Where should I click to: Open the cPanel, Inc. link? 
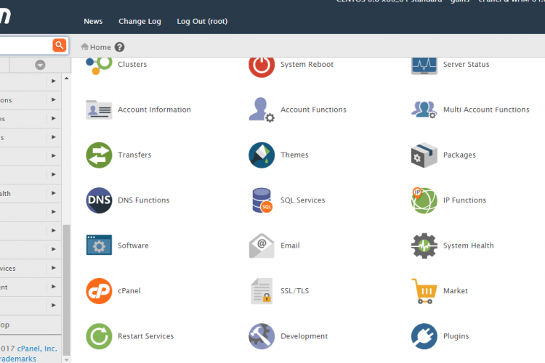click(37, 348)
